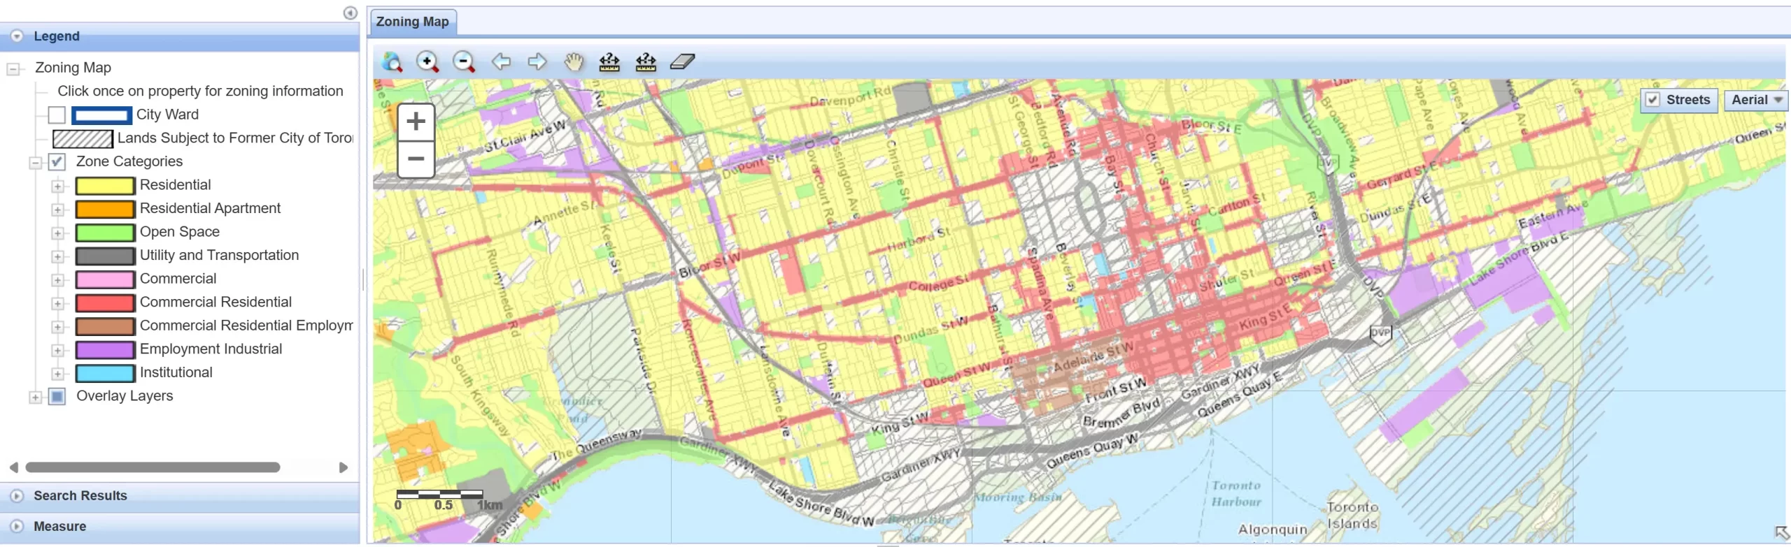The image size is (1791, 547).
Task: Expand the Overlay Layers node
Action: click(35, 397)
